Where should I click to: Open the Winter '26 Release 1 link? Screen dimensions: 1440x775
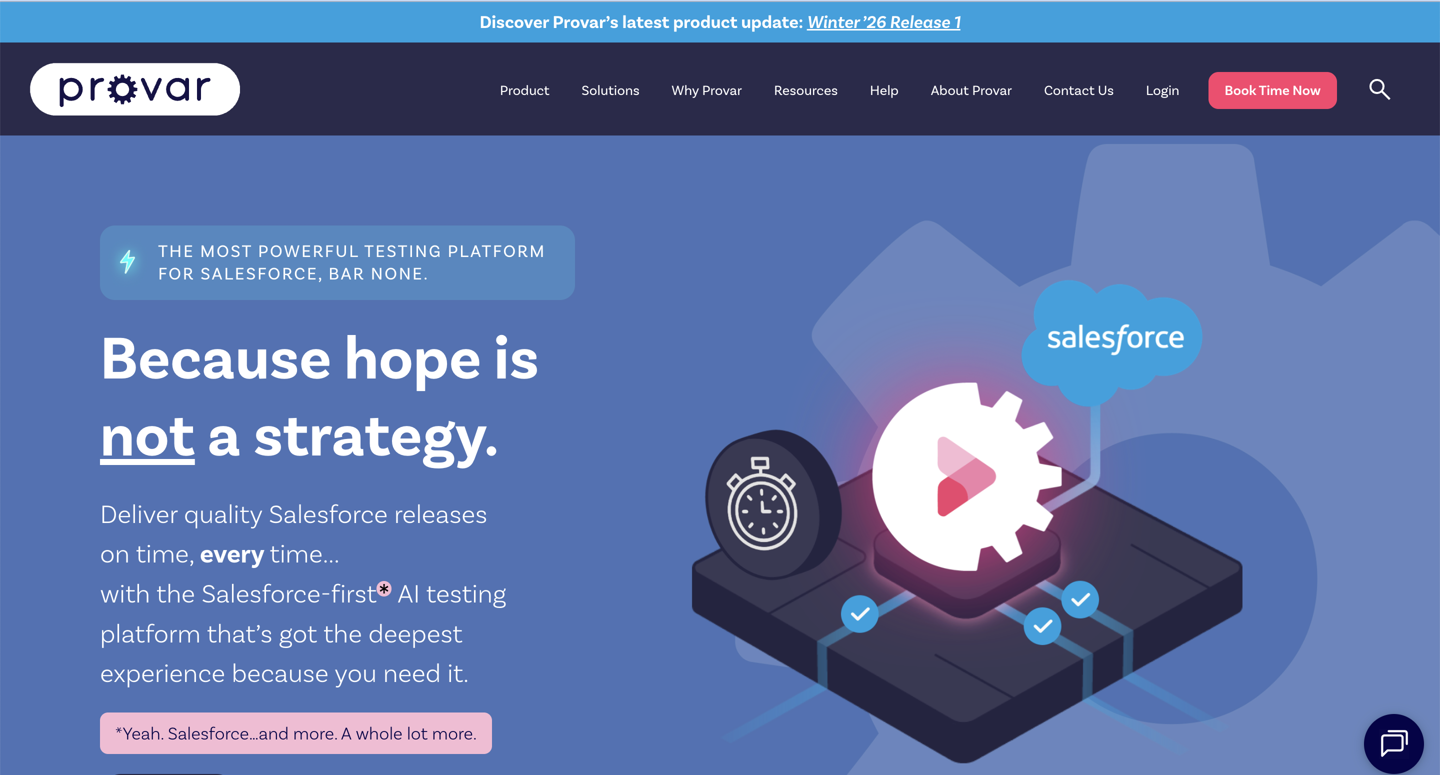pyautogui.click(x=883, y=22)
